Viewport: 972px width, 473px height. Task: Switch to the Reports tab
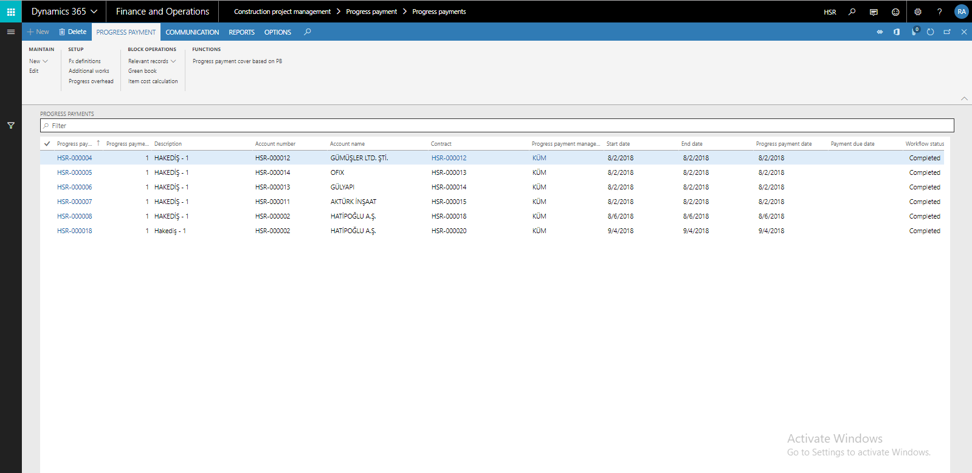241,32
